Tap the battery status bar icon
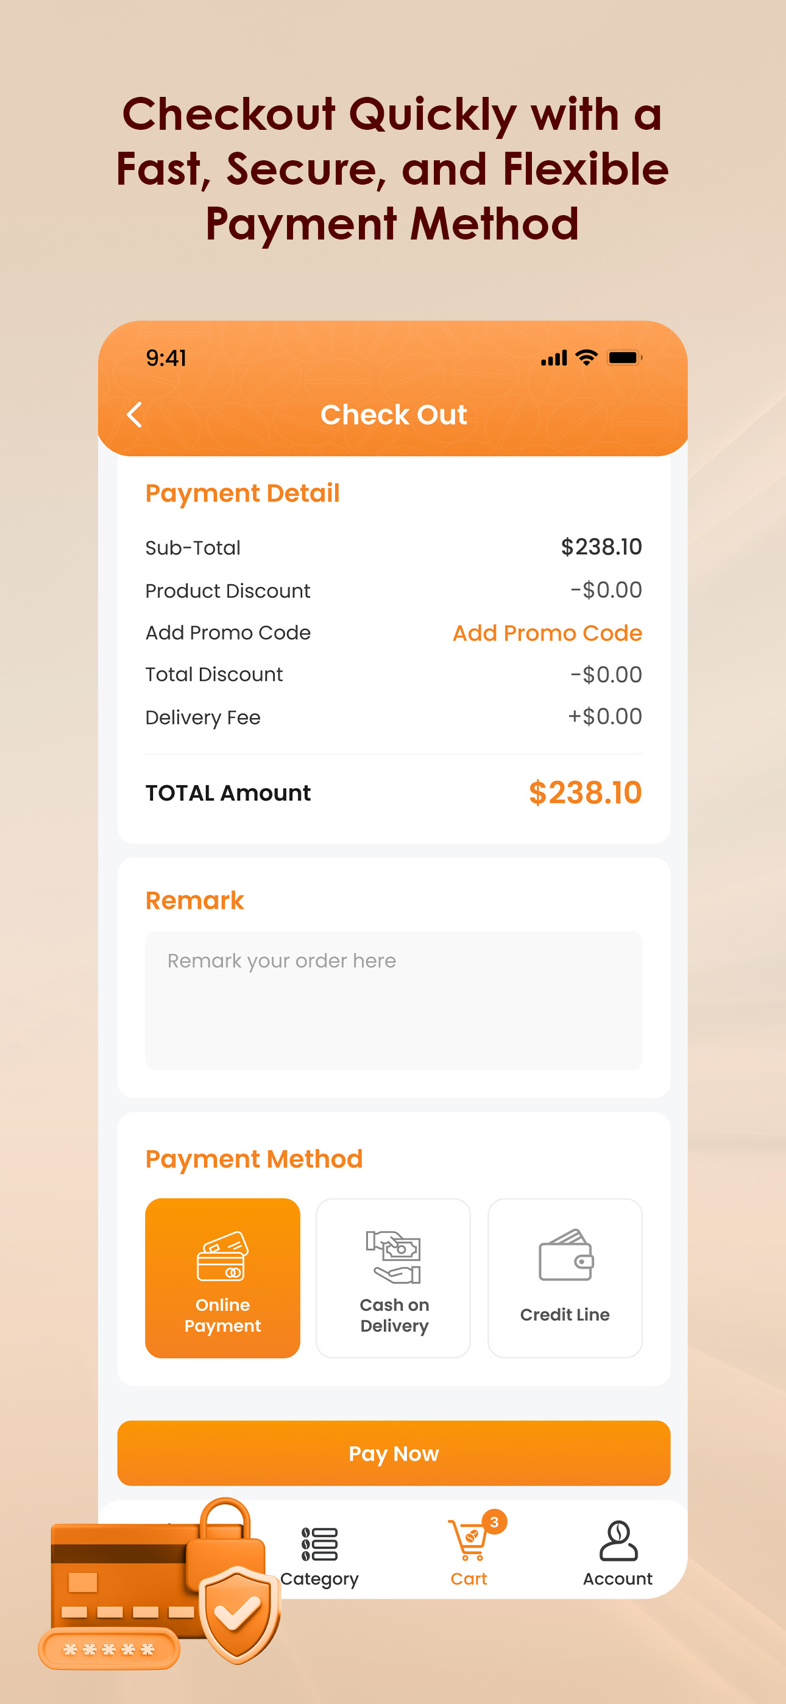This screenshot has height=1704, width=786. (x=625, y=357)
